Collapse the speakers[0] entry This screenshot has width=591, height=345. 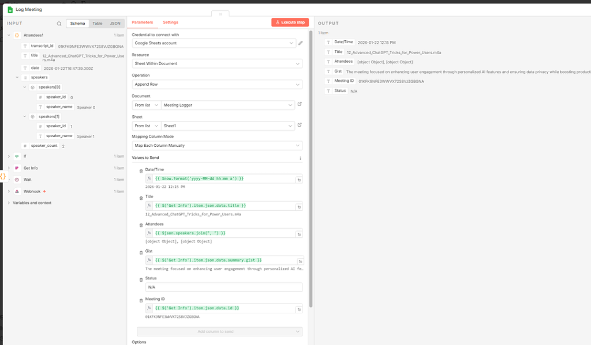pyautogui.click(x=25, y=87)
